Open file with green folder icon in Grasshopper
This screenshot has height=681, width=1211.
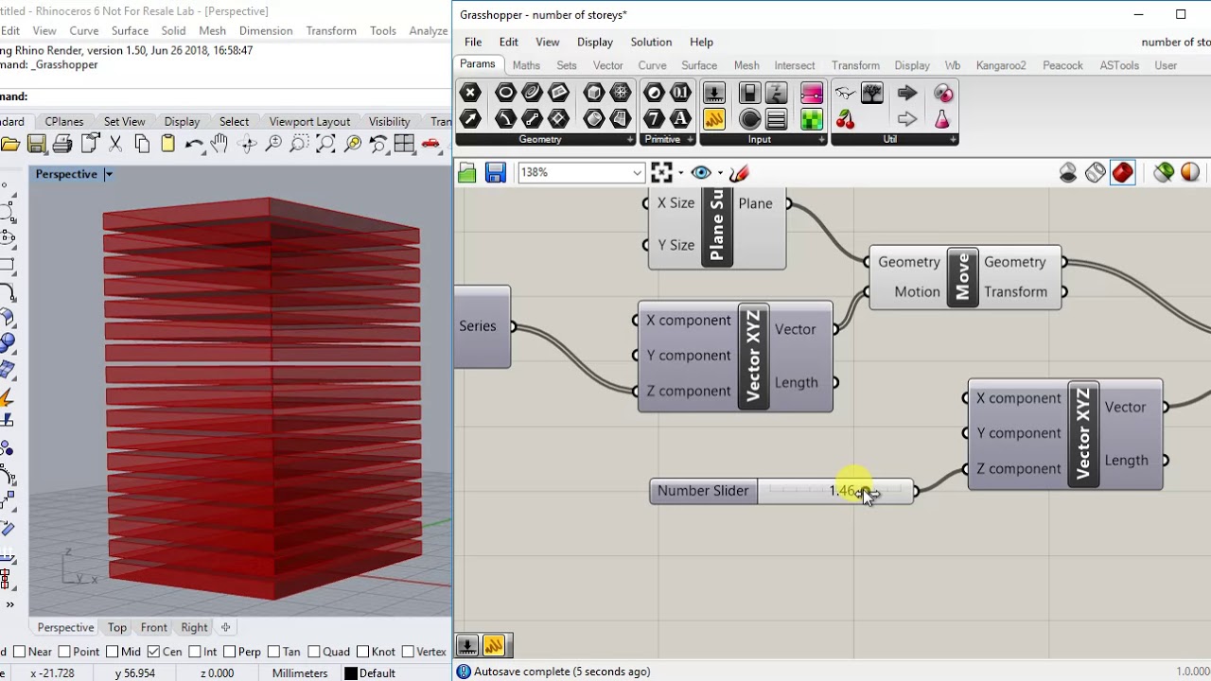click(467, 172)
